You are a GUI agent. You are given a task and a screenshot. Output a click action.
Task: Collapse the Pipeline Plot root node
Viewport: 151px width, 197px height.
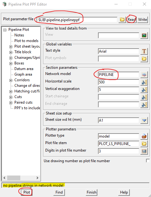click(x=5, y=30)
